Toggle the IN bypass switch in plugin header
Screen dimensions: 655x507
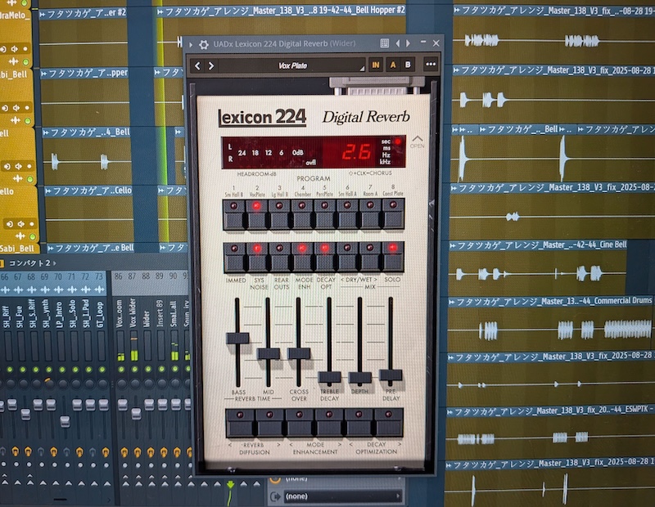[x=374, y=65]
